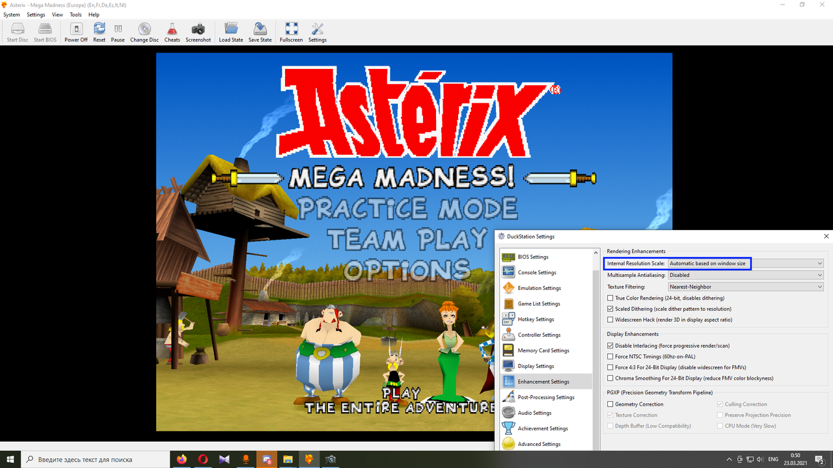Open Audio Settings category
Image resolution: width=833 pixels, height=468 pixels.
(546, 413)
